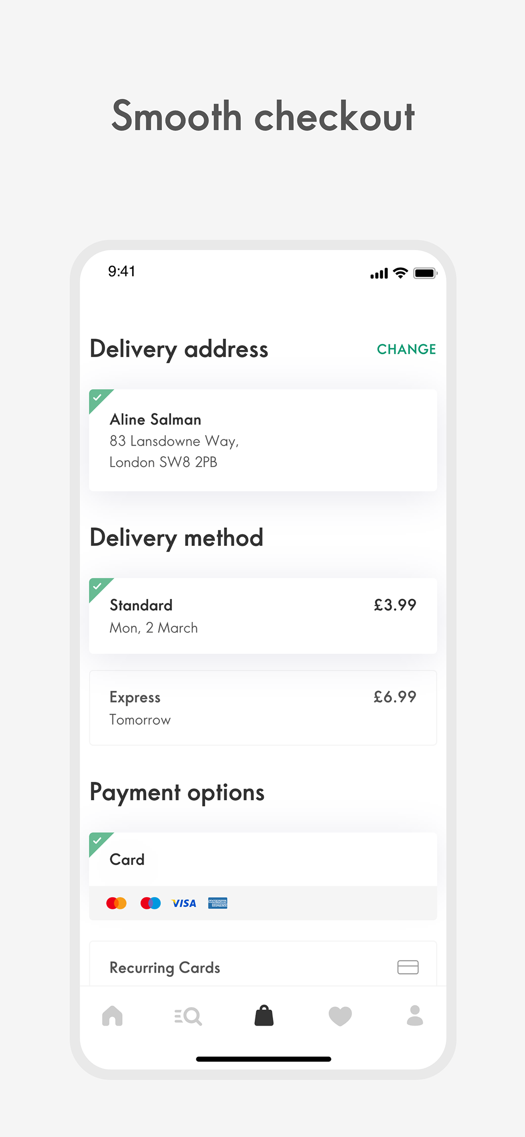The image size is (525, 1137).
Task: Tap the American Express logo
Action: coord(218,903)
